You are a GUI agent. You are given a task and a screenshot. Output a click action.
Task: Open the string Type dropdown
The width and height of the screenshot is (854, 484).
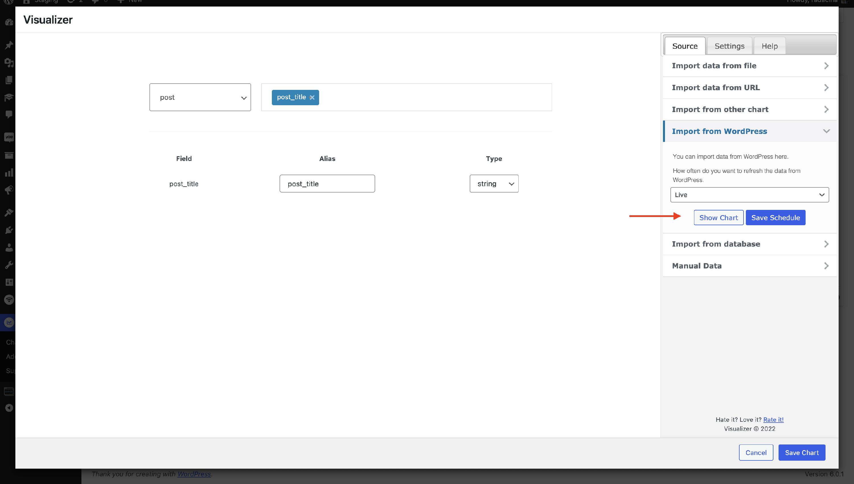[494, 183]
